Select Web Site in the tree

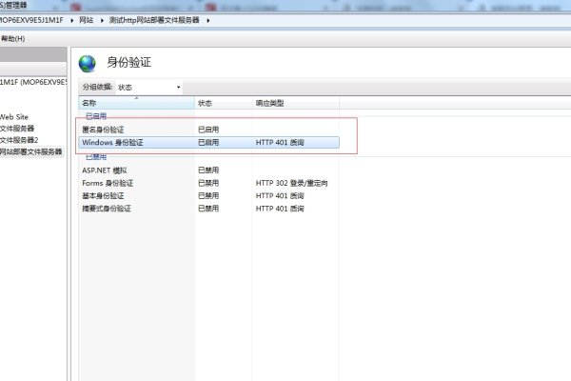point(15,116)
